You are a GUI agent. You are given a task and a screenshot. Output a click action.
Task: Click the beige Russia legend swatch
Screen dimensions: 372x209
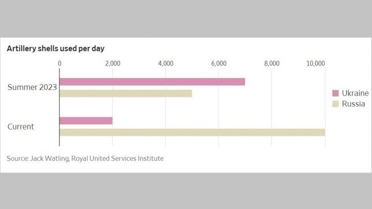pos(335,104)
